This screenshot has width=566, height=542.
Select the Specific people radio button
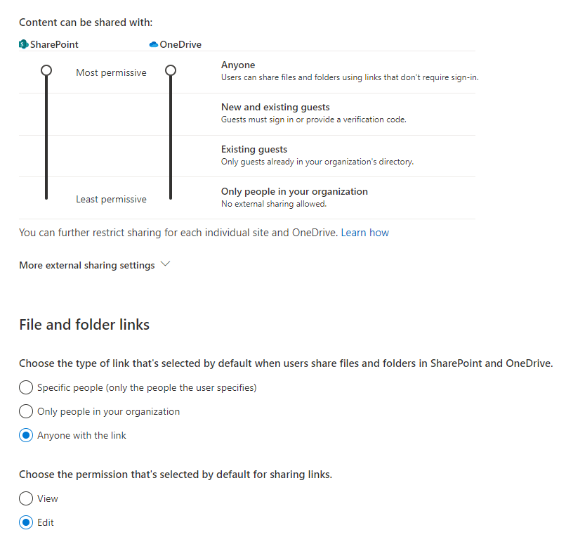point(25,387)
